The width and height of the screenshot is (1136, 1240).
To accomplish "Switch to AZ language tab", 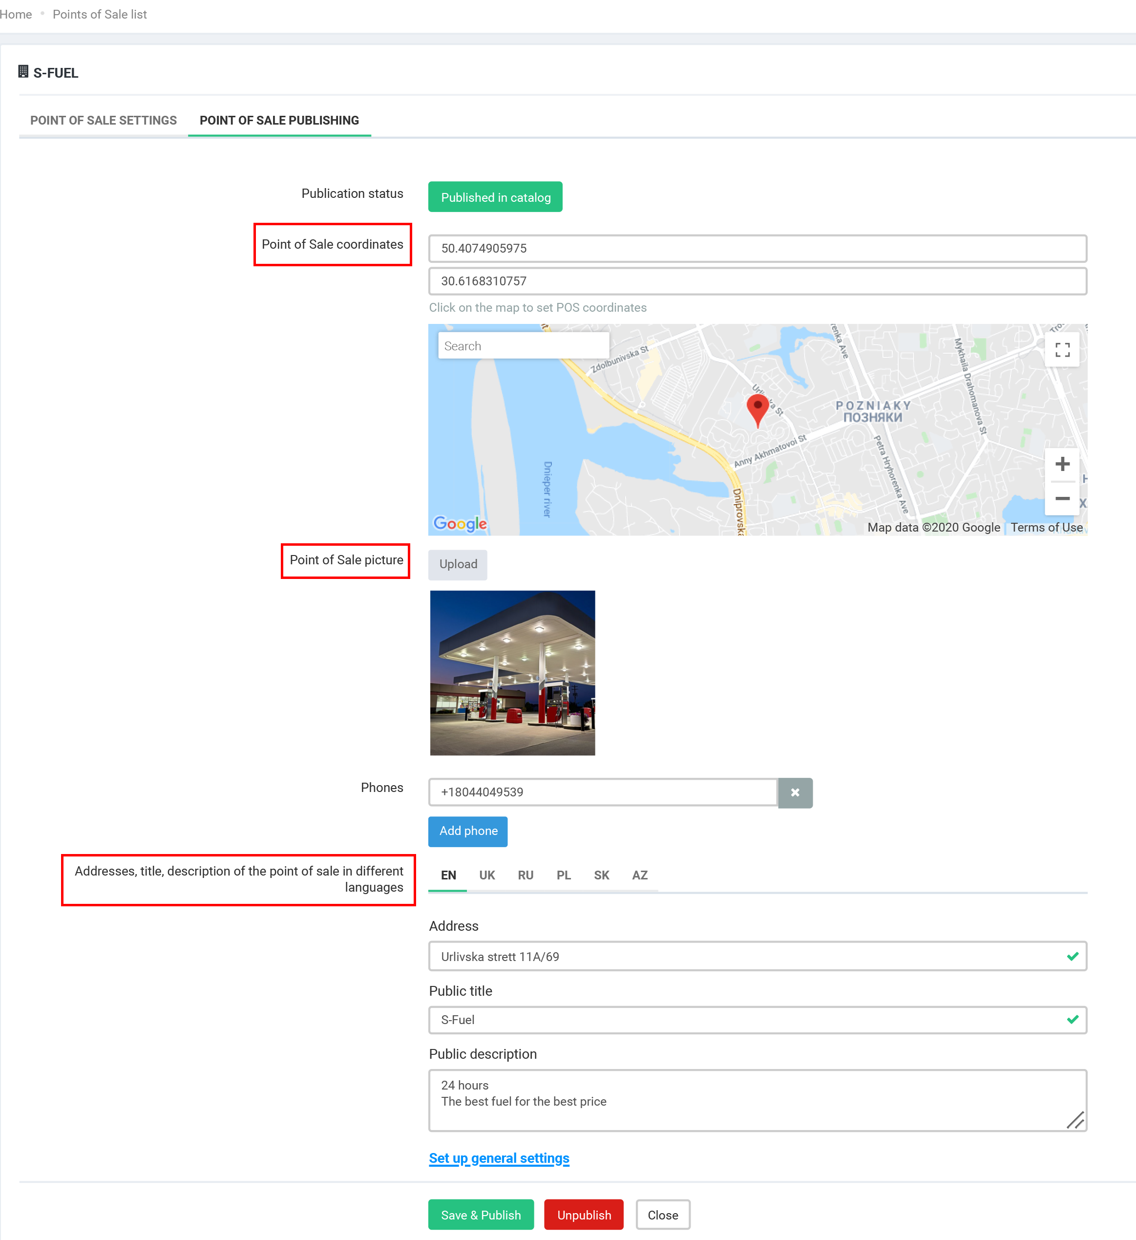I will [x=639, y=875].
